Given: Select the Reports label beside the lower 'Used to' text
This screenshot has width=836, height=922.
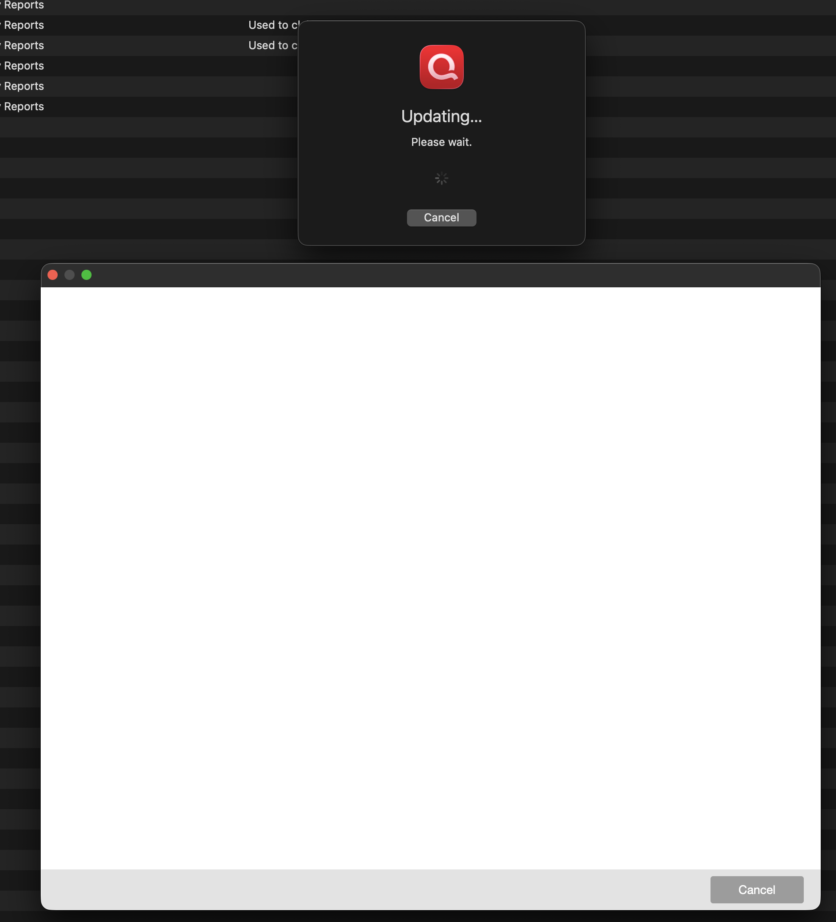Looking at the screenshot, I should click(x=24, y=46).
